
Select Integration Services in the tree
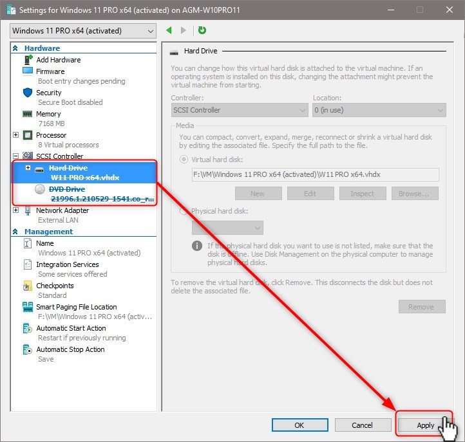pyautogui.click(x=68, y=264)
